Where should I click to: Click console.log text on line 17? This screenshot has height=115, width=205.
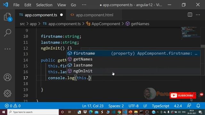point(61,78)
